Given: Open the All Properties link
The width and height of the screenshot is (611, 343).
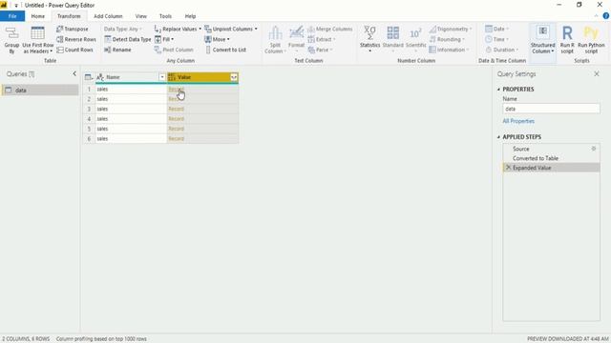Looking at the screenshot, I should coord(518,121).
